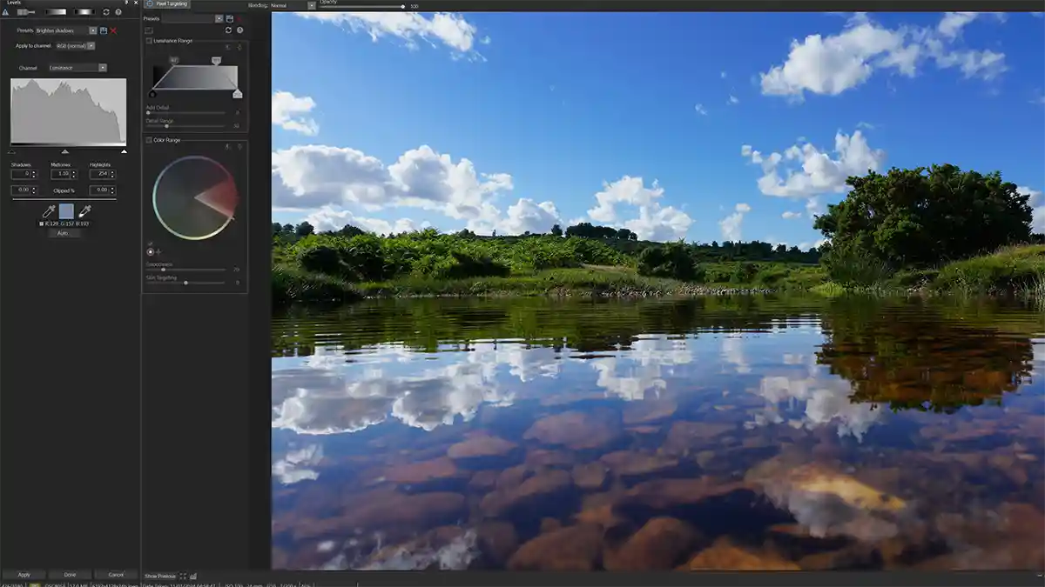Viewport: 1045px width, 587px height.
Task: Click the first eyedropper icon in Luminance Range
Action: coord(227,47)
